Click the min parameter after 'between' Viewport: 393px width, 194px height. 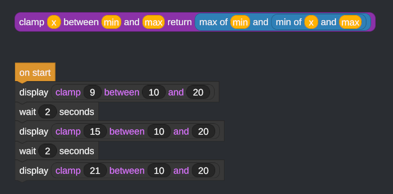click(111, 22)
